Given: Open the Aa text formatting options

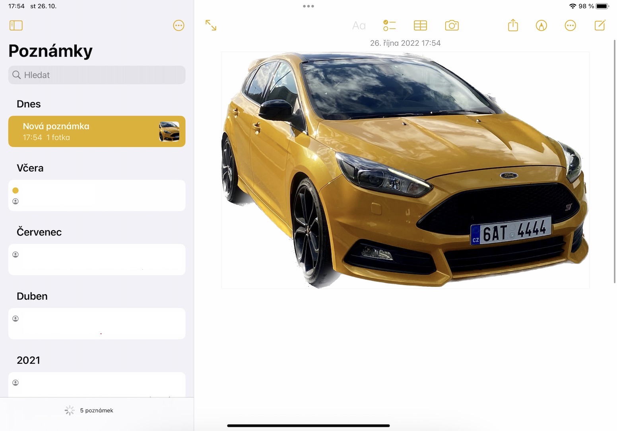Looking at the screenshot, I should point(359,26).
